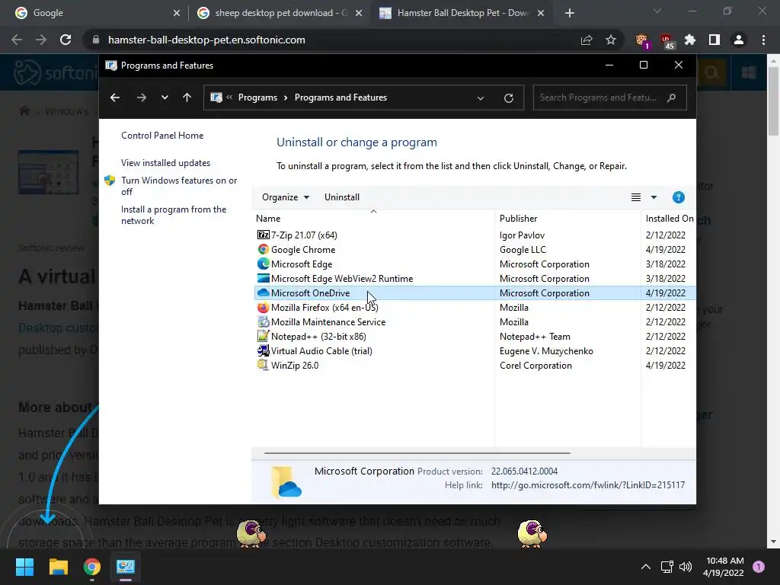The height and width of the screenshot is (585, 780).
Task: Click product version 22.065.0412.0004 text
Action: (x=524, y=471)
